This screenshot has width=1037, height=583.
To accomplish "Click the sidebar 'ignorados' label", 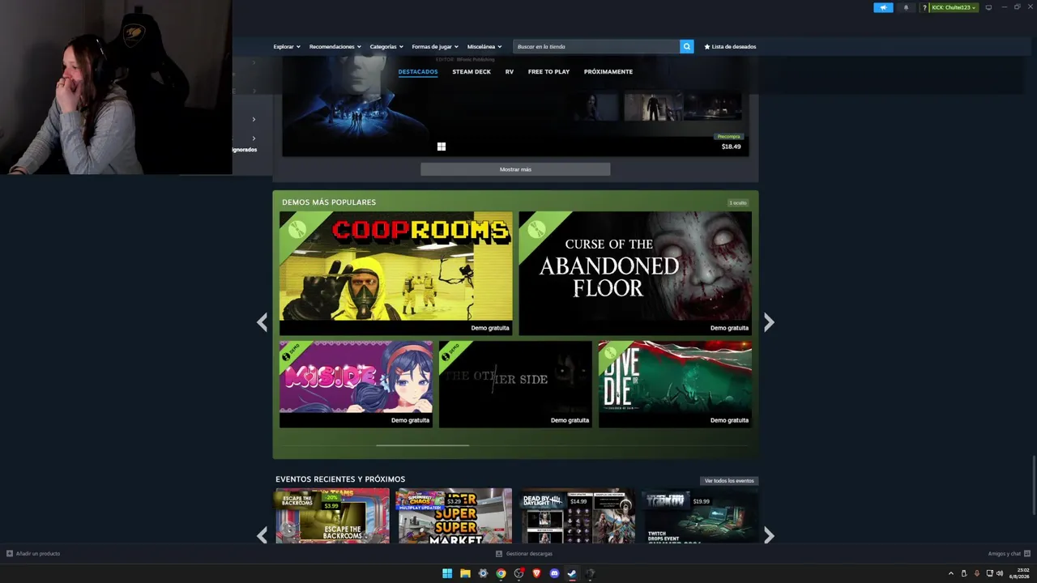I will (245, 150).
